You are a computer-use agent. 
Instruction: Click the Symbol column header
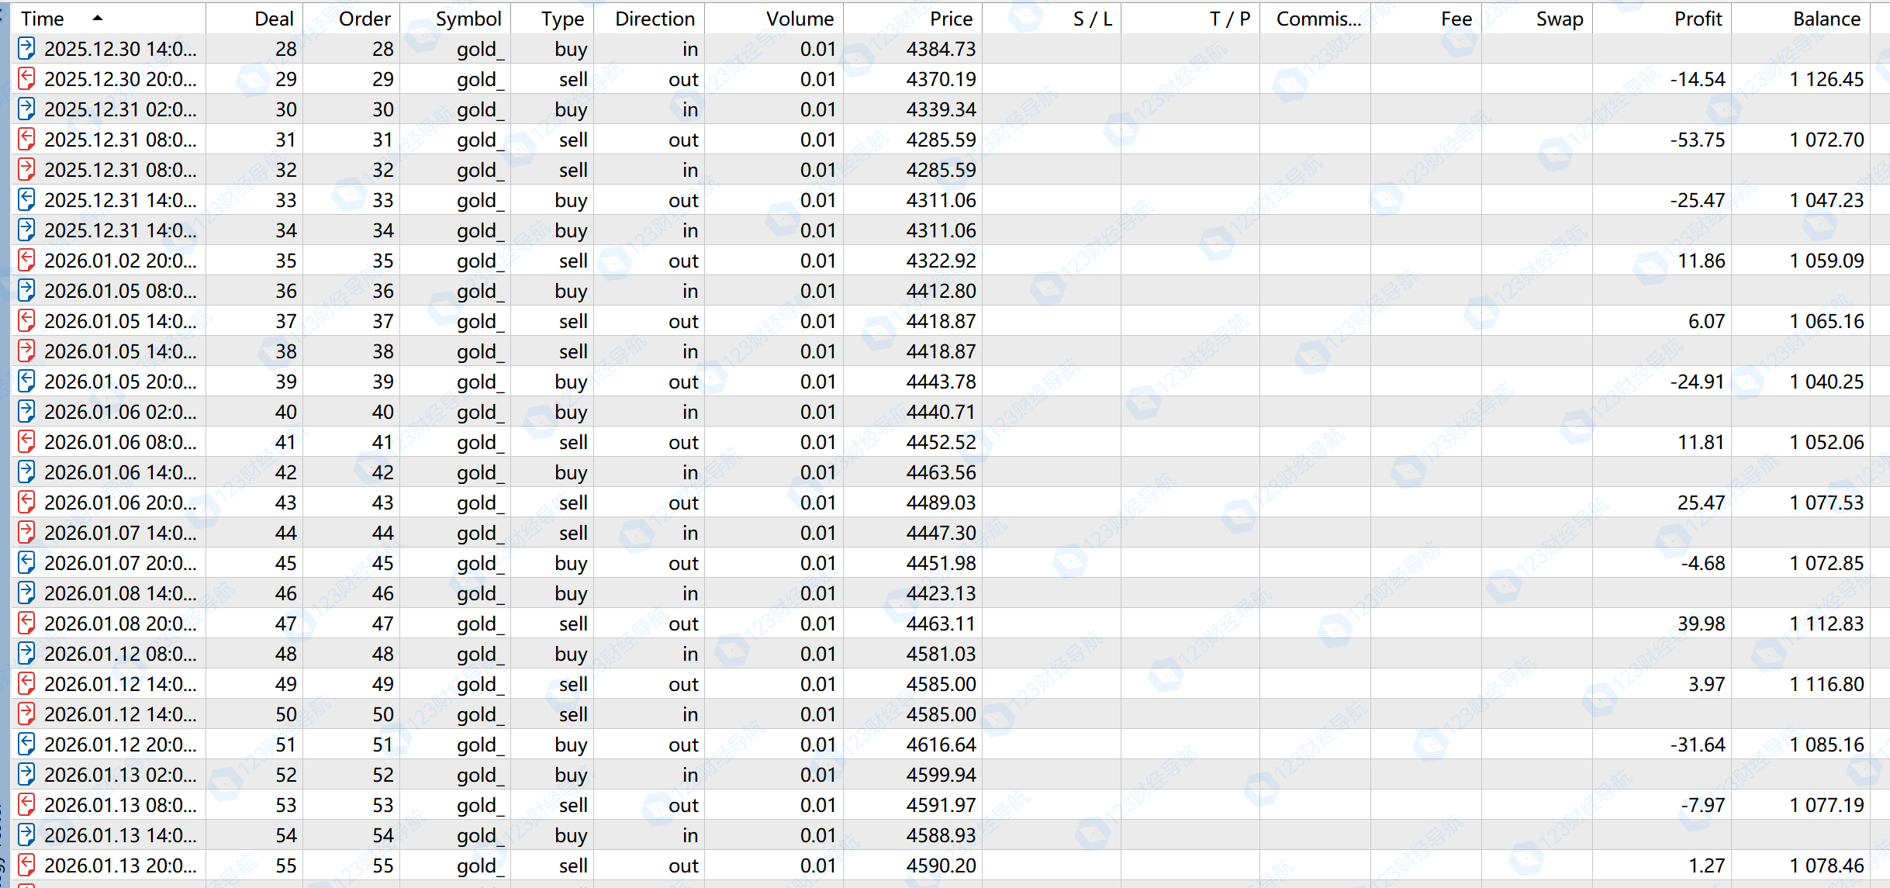tap(468, 19)
